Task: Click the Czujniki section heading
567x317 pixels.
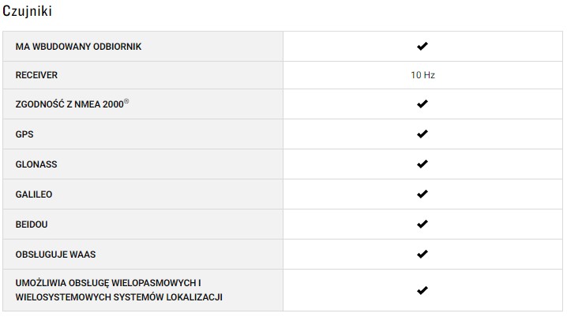Action: point(29,13)
